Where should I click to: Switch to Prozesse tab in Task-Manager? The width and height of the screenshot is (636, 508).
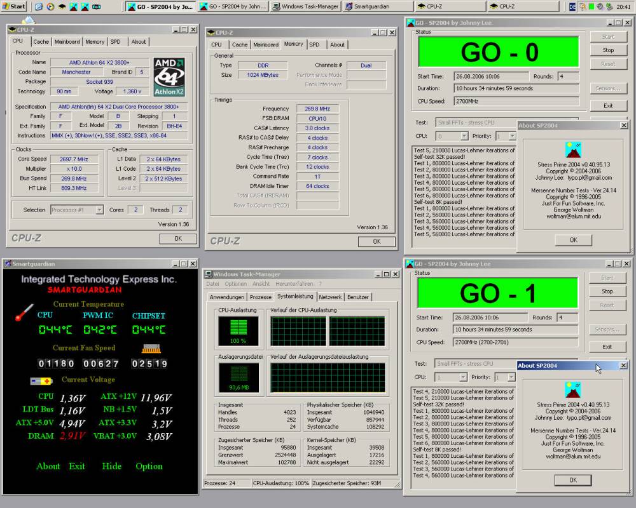coord(260,297)
